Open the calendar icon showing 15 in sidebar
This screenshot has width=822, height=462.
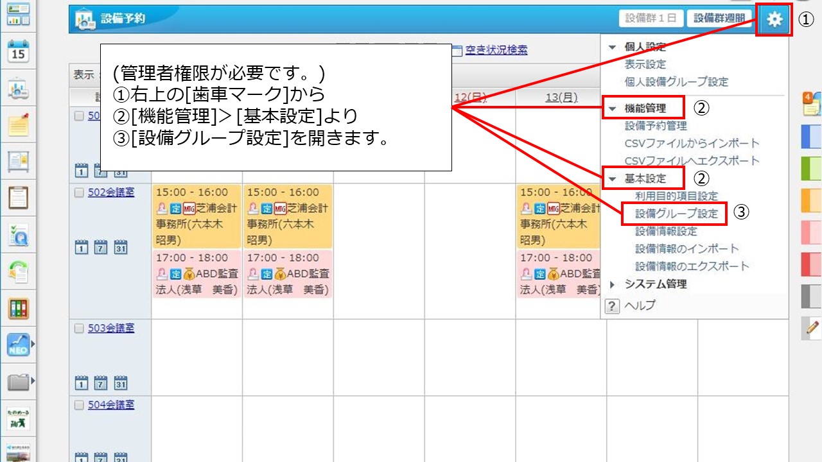coord(19,53)
